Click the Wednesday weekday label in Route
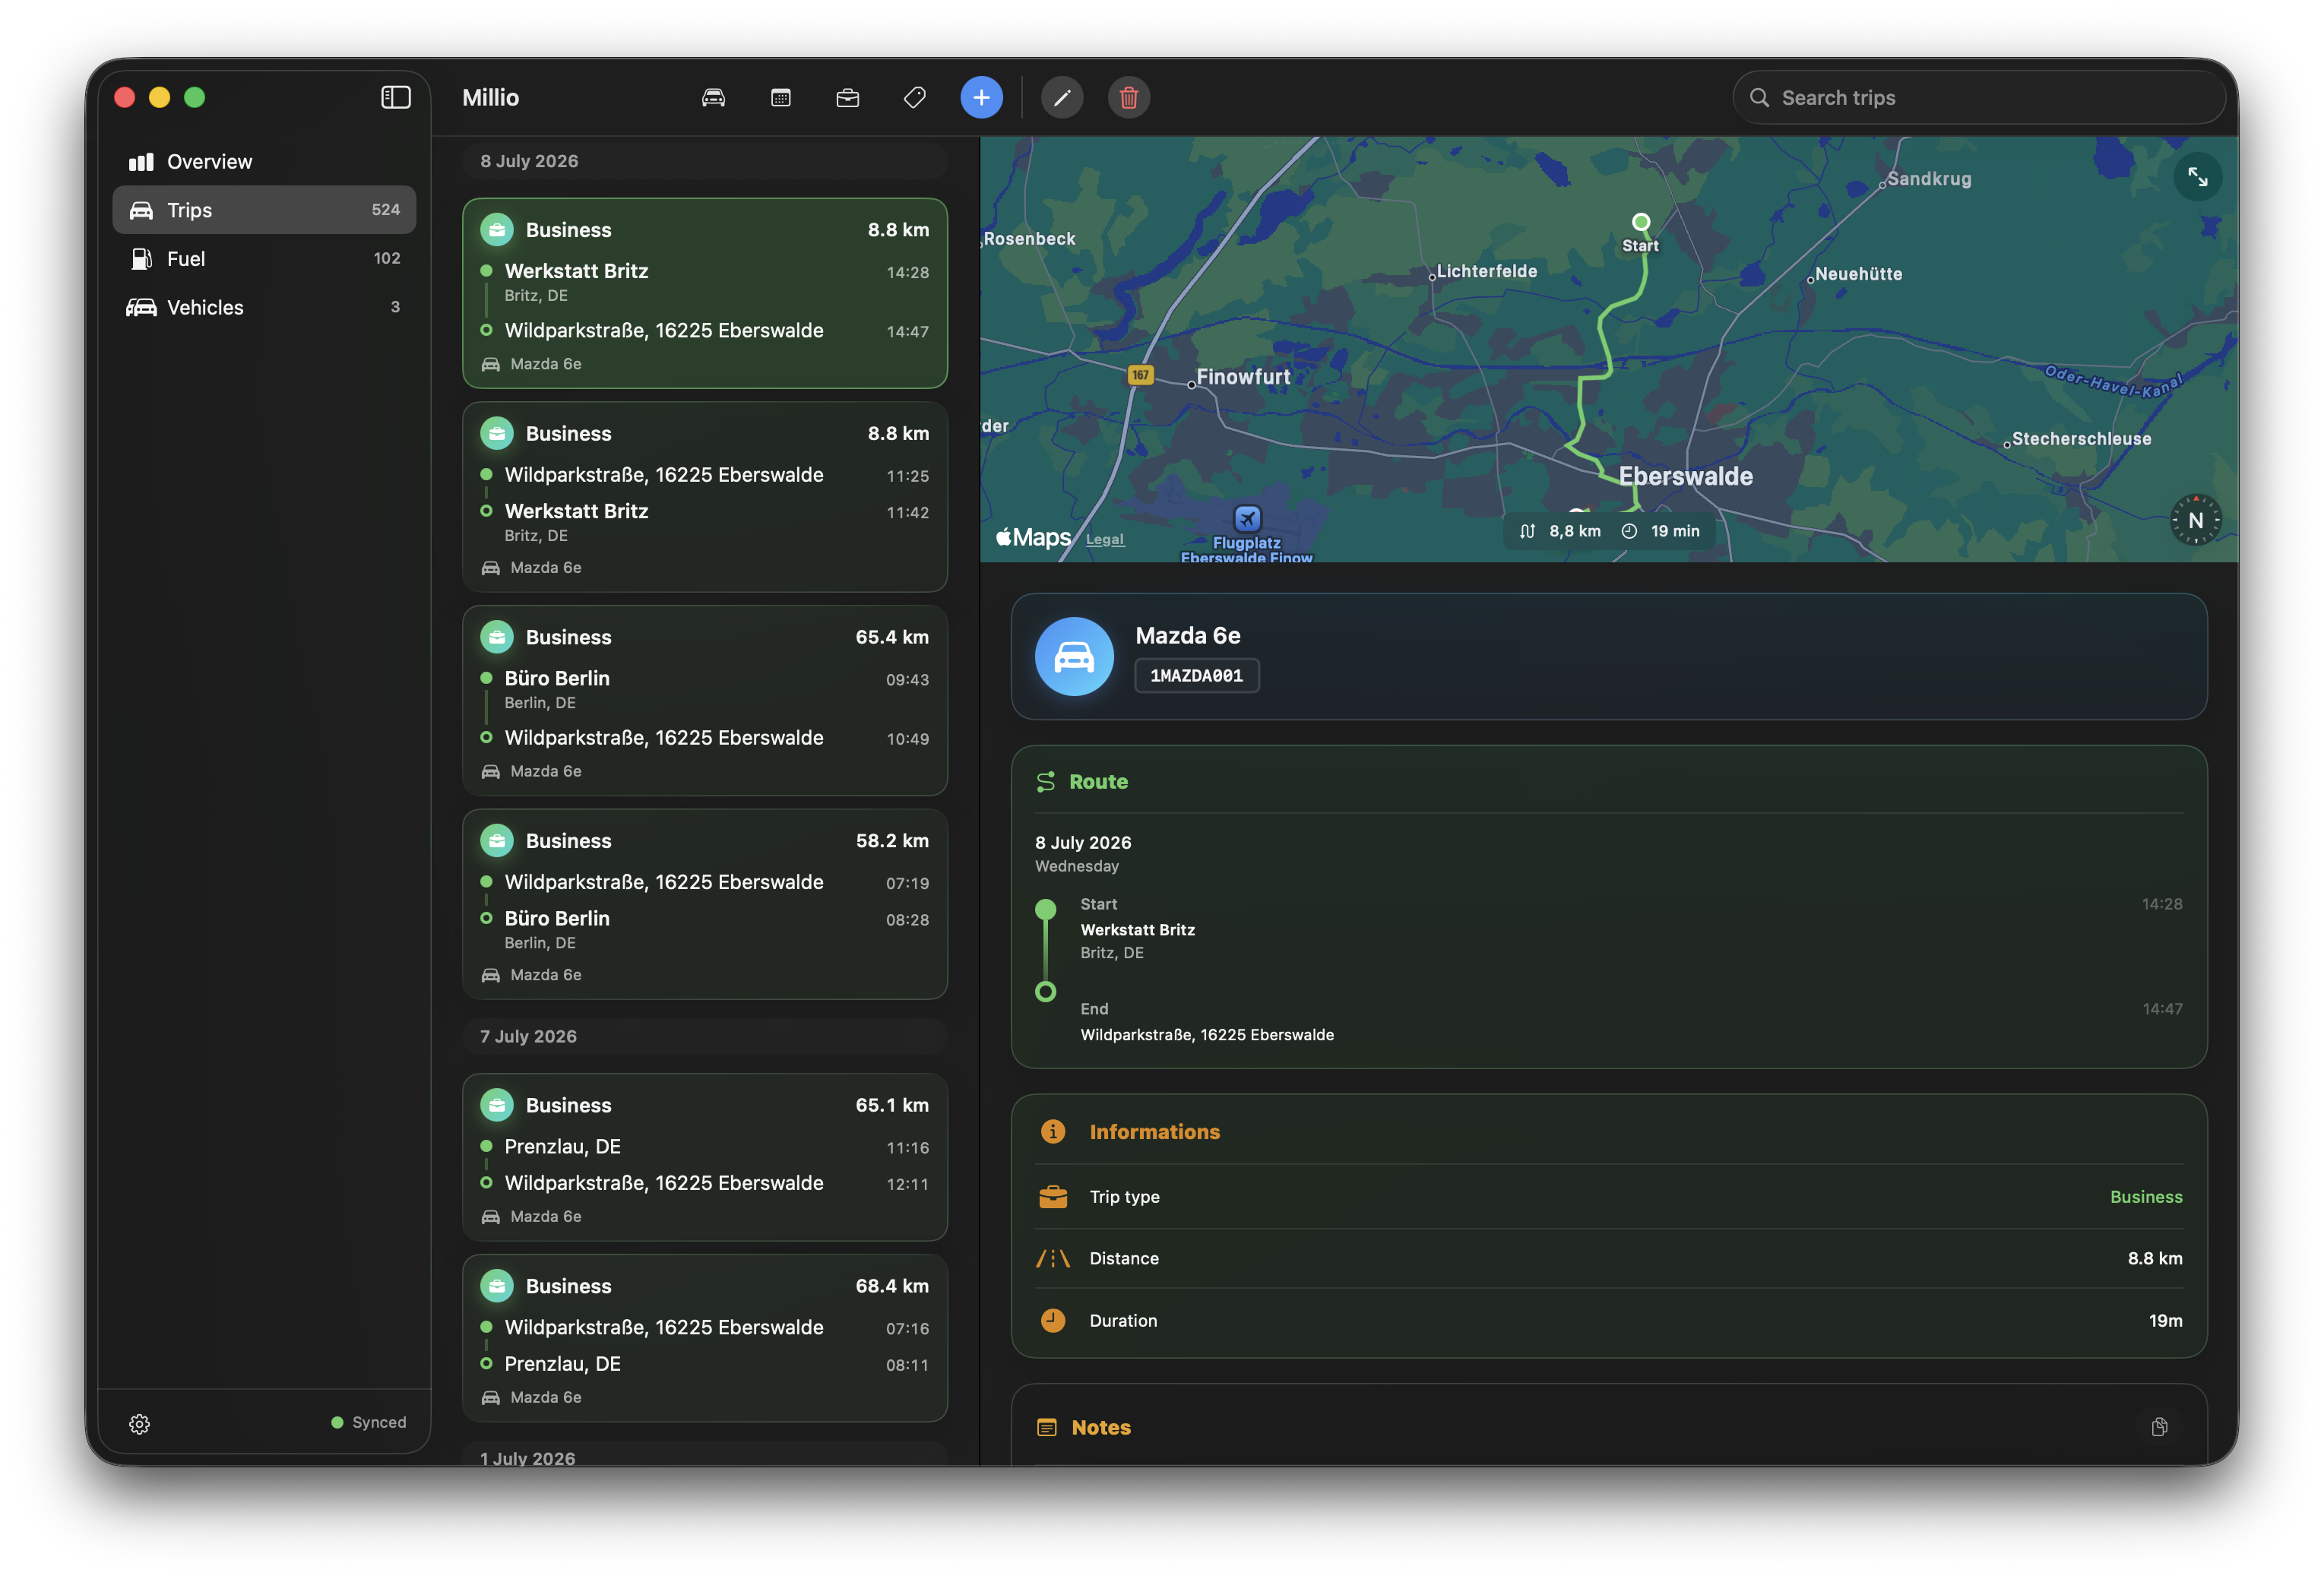The width and height of the screenshot is (2324, 1579). tap(1076, 866)
